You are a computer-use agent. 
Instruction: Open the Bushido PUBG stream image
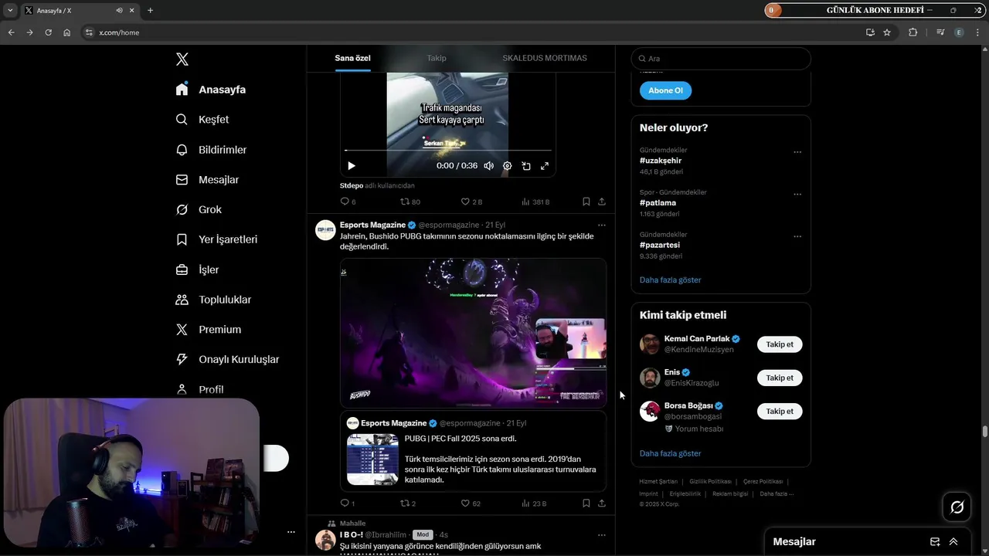coord(473,333)
